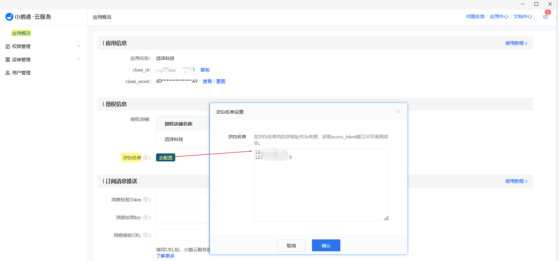Click the textarea resize handle corner

coord(386,218)
